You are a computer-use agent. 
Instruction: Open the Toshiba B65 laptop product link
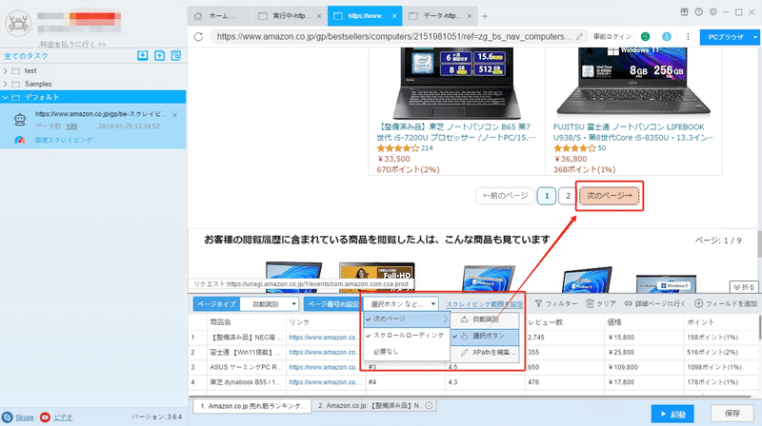(x=456, y=132)
